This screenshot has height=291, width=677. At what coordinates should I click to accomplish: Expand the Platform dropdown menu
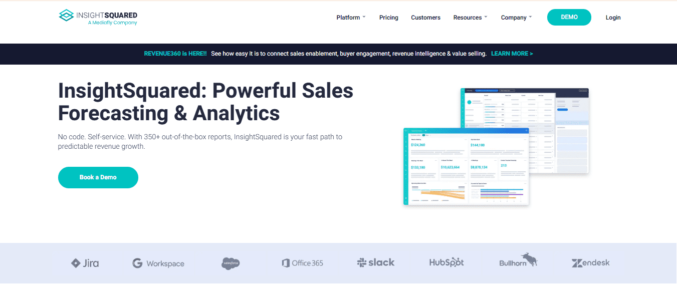pos(351,18)
